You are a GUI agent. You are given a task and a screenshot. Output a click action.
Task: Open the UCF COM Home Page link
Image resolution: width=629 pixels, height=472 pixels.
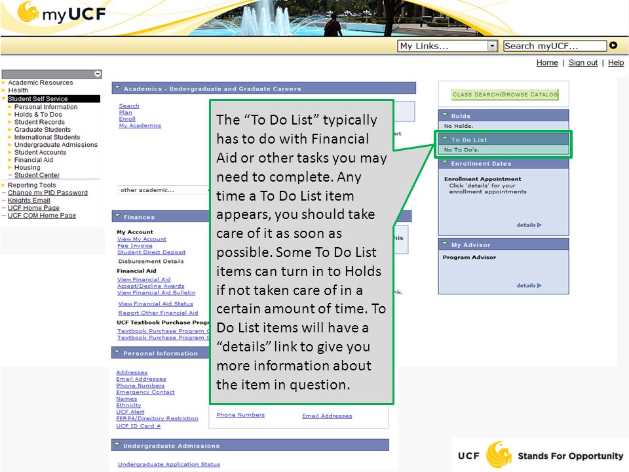(x=42, y=216)
